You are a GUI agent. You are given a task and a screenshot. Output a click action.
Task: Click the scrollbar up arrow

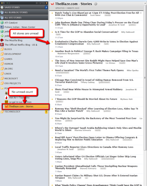145,3
